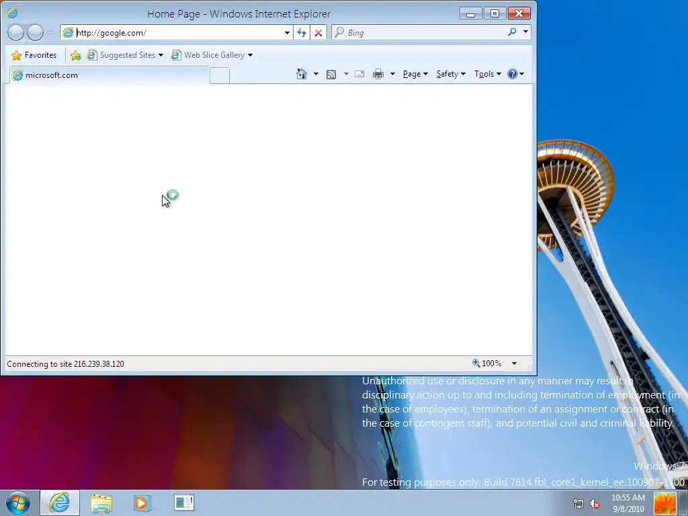Click the Read Mail icon
Viewport: 688px width, 516px height.
(x=359, y=74)
